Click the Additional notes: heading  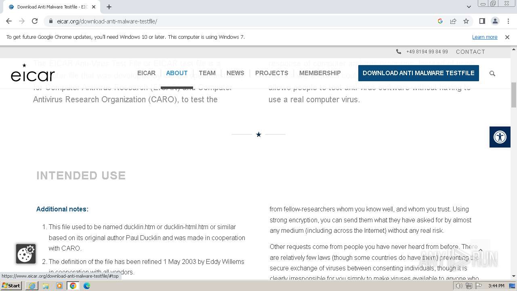(62, 209)
